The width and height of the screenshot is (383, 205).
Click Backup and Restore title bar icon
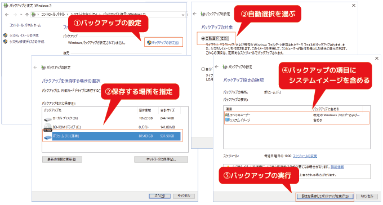(x=6, y=6)
